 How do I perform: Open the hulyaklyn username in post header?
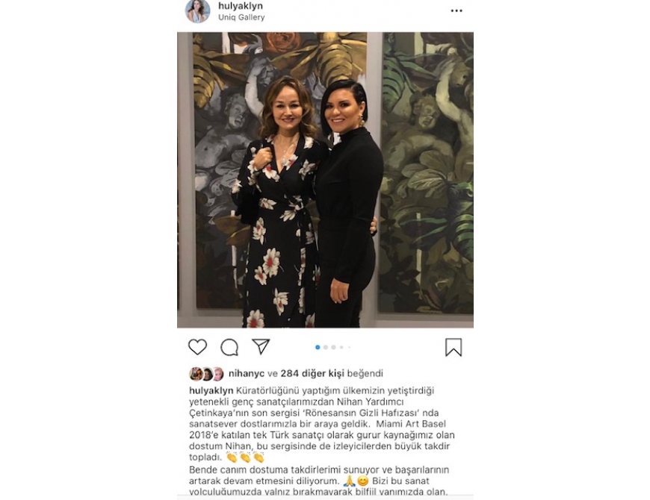tap(241, 6)
